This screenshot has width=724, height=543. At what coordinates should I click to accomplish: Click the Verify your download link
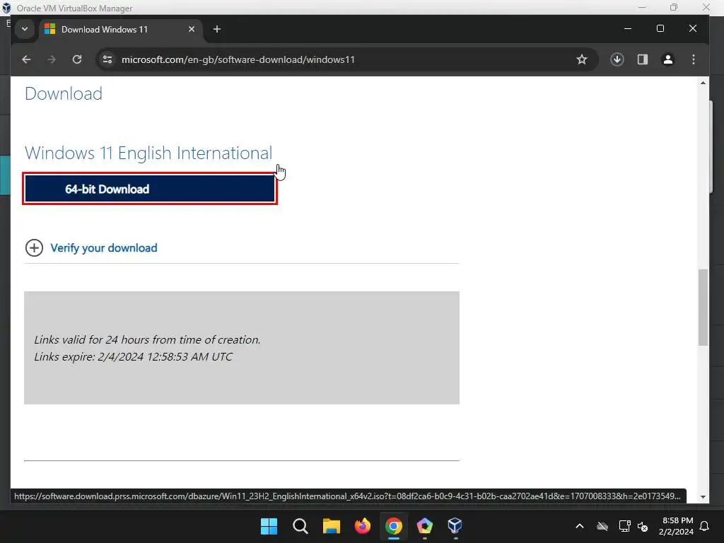click(x=104, y=248)
